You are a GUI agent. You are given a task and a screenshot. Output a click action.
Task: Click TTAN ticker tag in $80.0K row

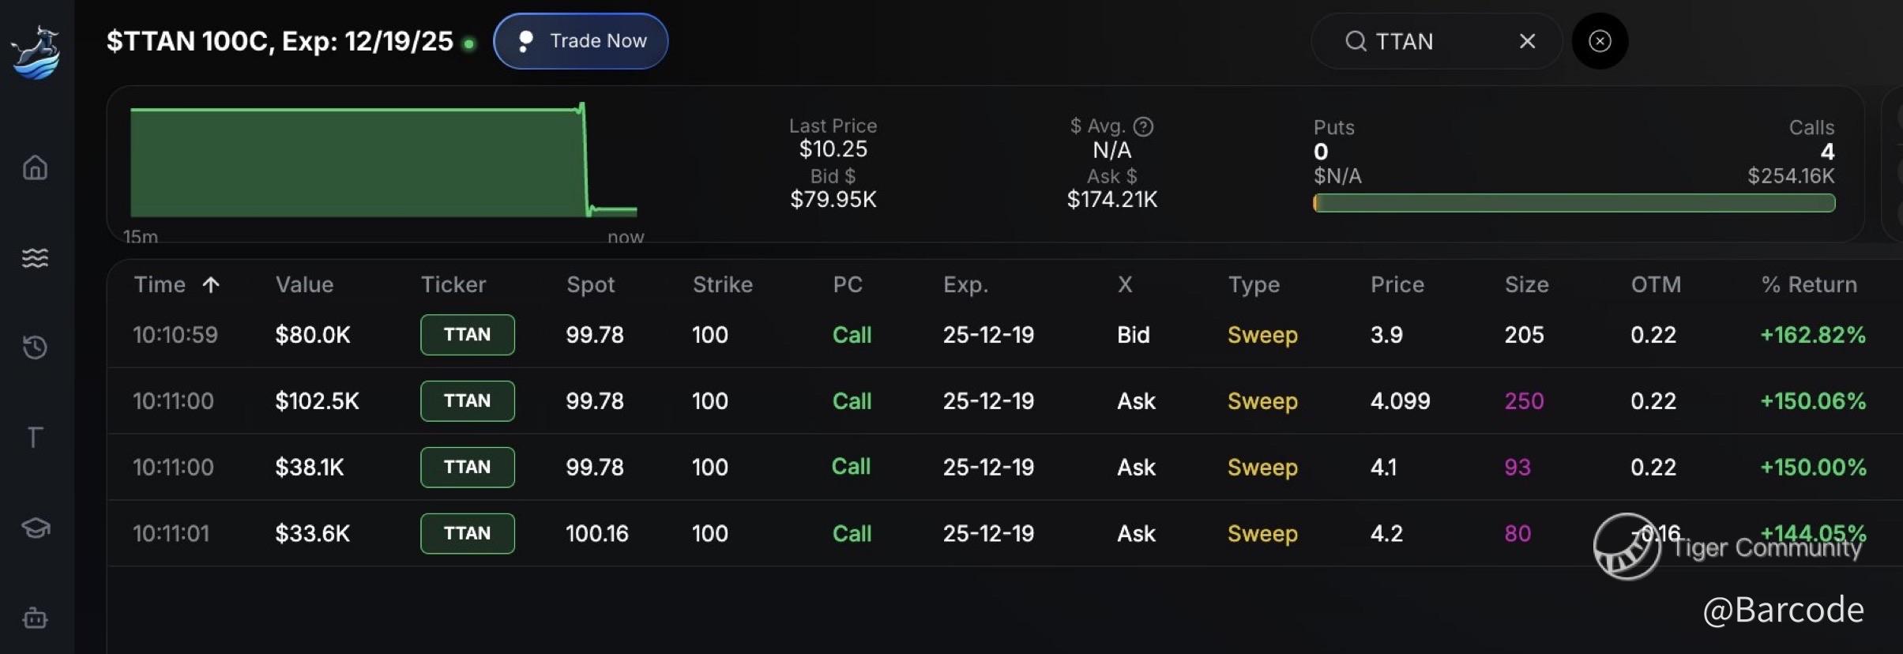pos(467,335)
